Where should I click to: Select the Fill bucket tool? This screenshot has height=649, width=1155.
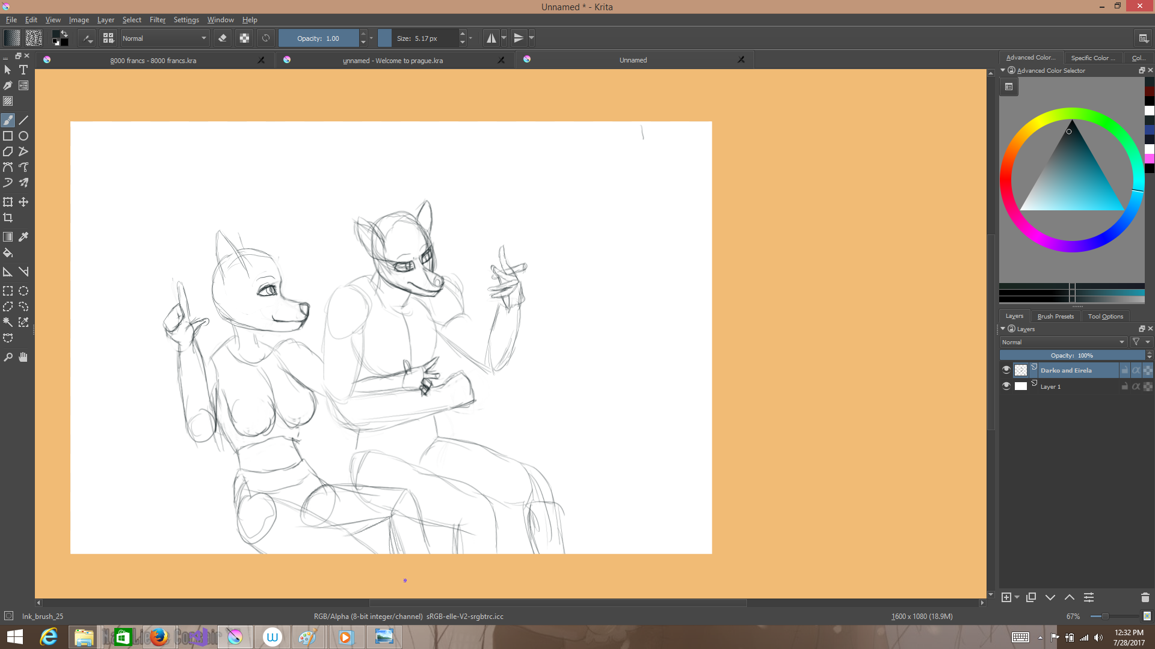8,253
